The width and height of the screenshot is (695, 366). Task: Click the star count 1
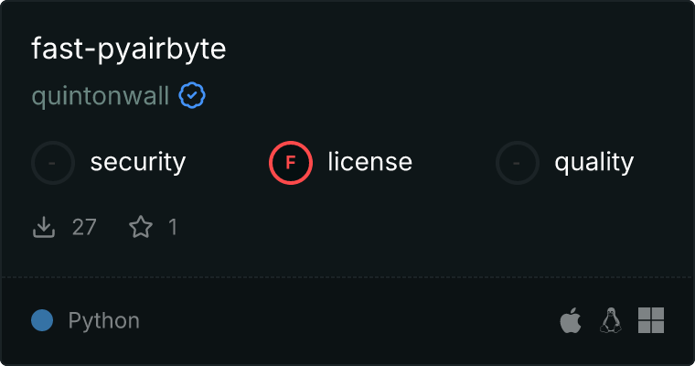pos(172,227)
